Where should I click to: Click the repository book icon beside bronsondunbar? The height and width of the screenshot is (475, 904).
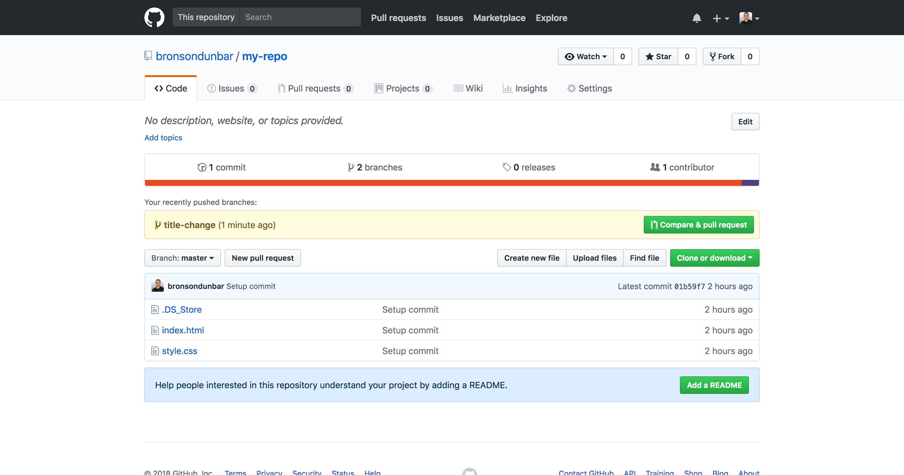click(x=148, y=56)
